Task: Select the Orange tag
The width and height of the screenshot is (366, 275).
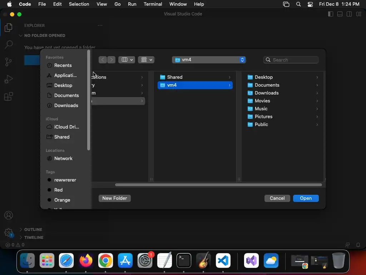Action: 63,200
